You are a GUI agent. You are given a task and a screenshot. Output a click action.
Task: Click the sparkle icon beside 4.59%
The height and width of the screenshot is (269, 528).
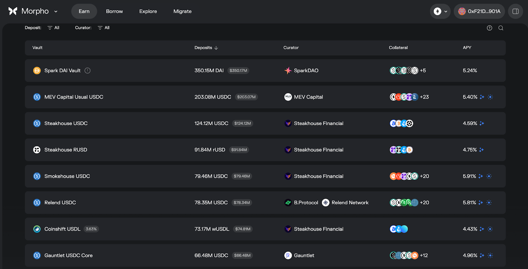[482, 123]
